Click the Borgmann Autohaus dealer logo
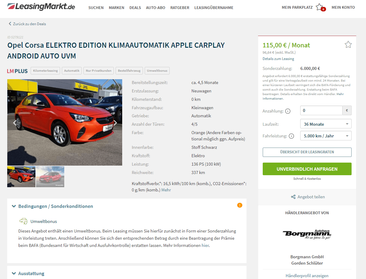This screenshot has width=366, height=279. pos(307,234)
